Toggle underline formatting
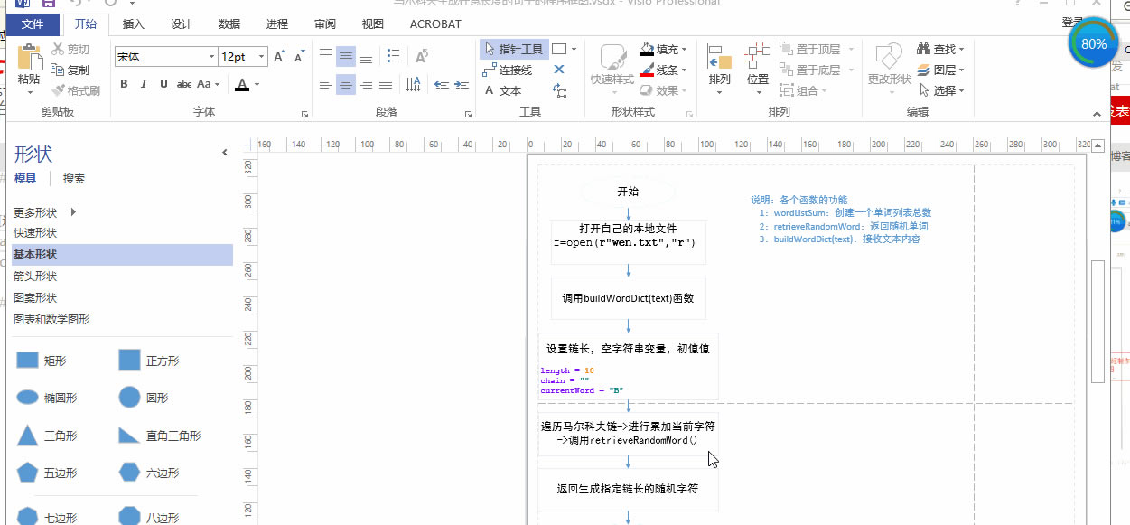The width and height of the screenshot is (1130, 525). 163,84
